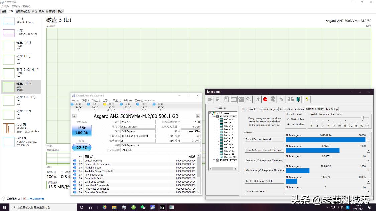Image resolution: width=376 pixels, height=211 pixels.
Task: Click the Average I/O Response Time button
Action: pos(264,160)
